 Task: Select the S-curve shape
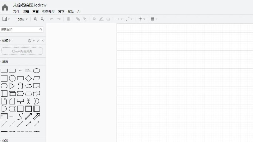pos(20,116)
